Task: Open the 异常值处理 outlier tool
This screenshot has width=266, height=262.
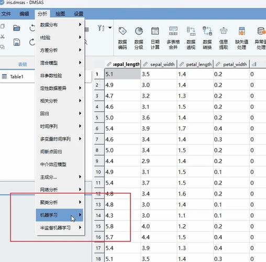Action: [x=260, y=38]
